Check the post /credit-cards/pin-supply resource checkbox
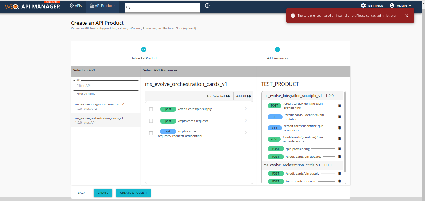Image resolution: width=425 pixels, height=201 pixels. coord(151,109)
